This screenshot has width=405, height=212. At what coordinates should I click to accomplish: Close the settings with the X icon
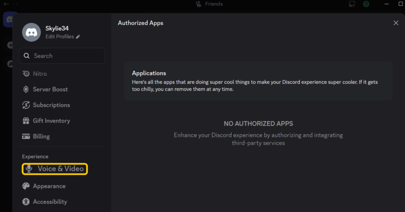[396, 23]
